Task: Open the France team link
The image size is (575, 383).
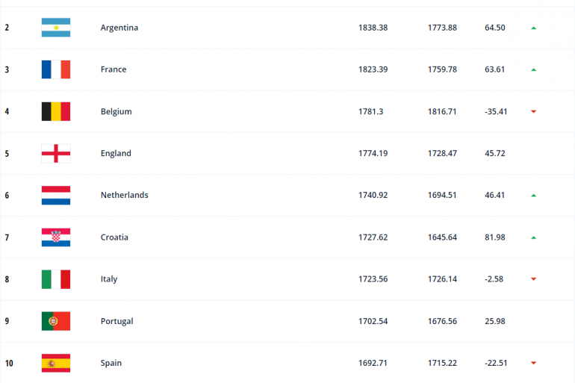Action: 114,69
